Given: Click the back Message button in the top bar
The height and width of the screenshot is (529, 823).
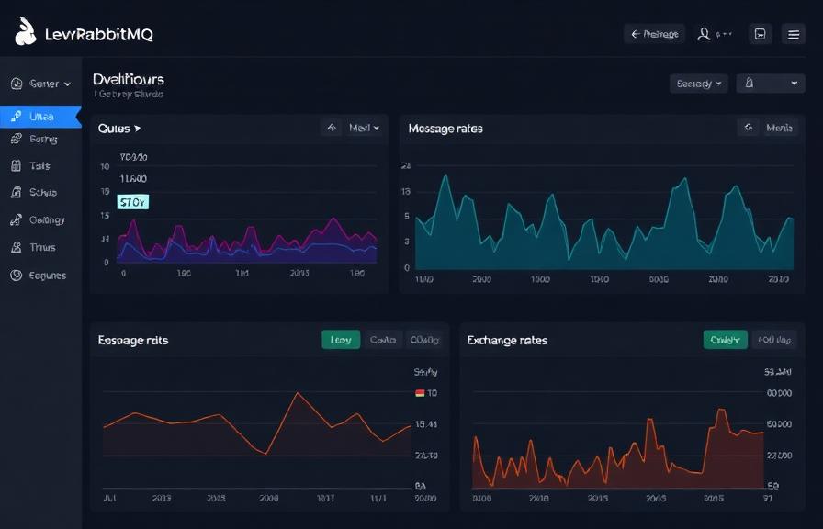Looking at the screenshot, I should 656,33.
